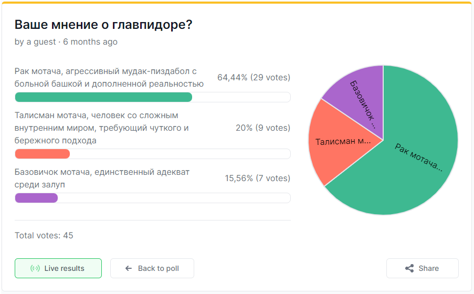Click the '20% (9 votes)' result label
This screenshot has width=474, height=294.
coord(262,128)
